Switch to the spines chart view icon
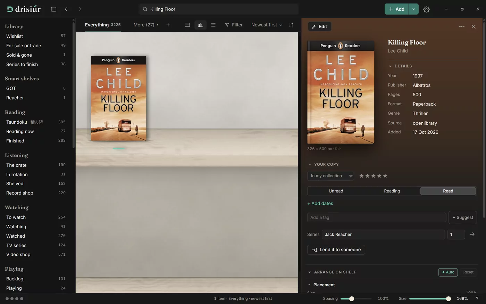The image size is (486, 304). coord(200,25)
